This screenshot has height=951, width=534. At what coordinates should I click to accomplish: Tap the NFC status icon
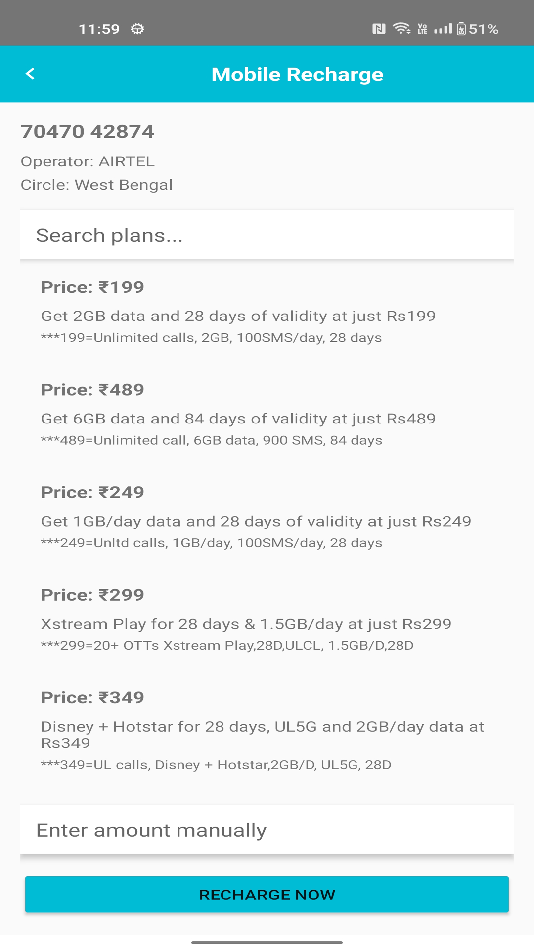379,29
